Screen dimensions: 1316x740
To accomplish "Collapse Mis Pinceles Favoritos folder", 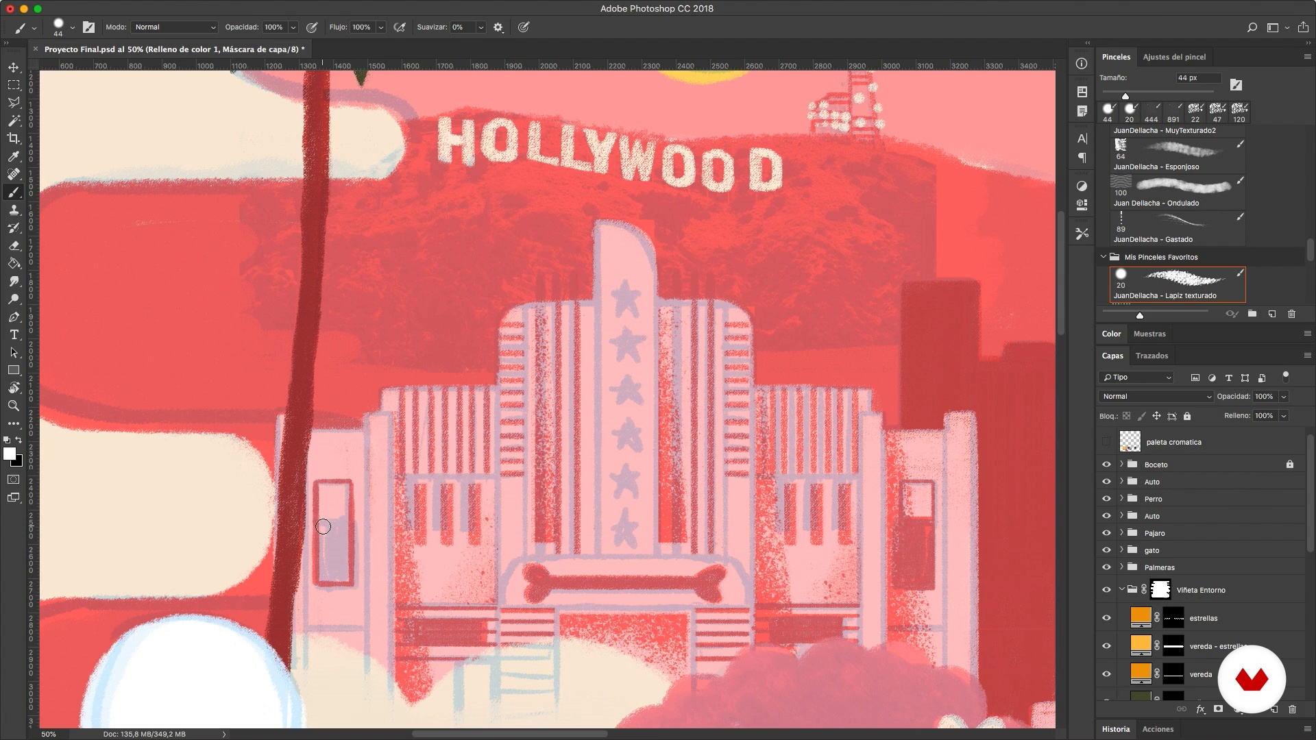I will 1104,257.
